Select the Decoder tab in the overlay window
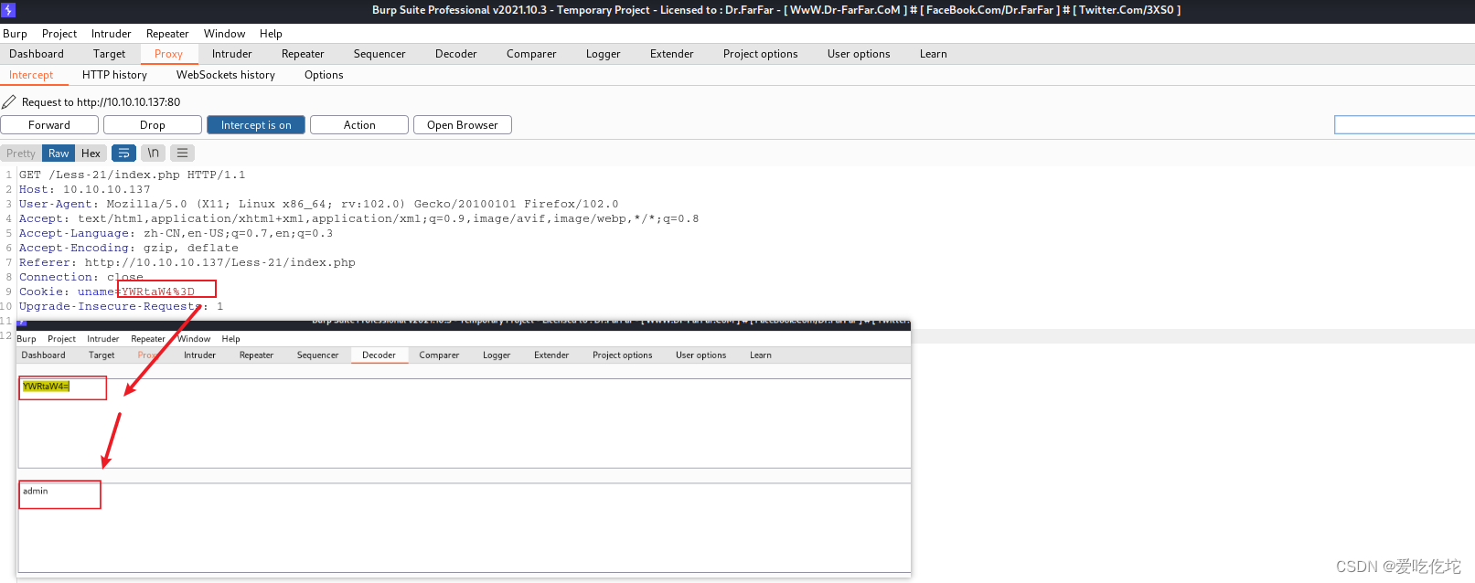Viewport: 1475px width, 583px height. coord(379,355)
